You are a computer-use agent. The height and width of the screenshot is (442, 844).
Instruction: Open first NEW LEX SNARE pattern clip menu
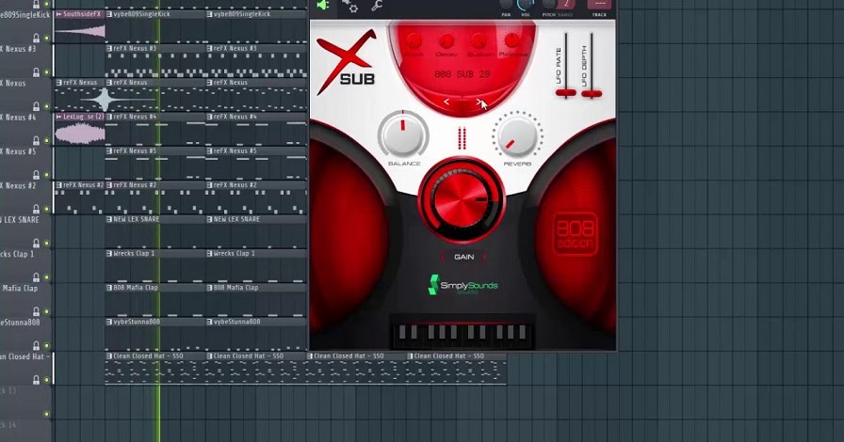click(x=109, y=219)
